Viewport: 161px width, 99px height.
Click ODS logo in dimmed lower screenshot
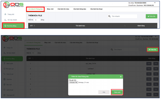pyautogui.click(x=12, y=38)
